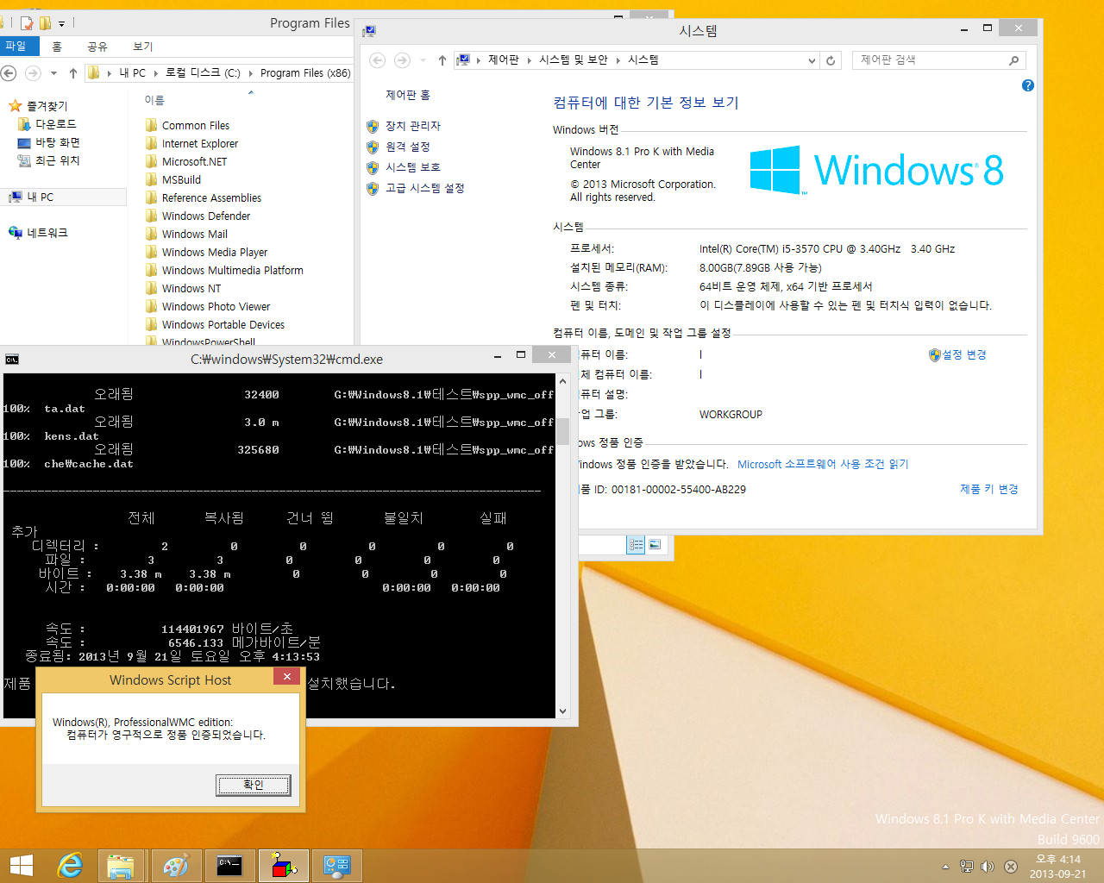Open recent locations dropdown in System window

[x=423, y=60]
